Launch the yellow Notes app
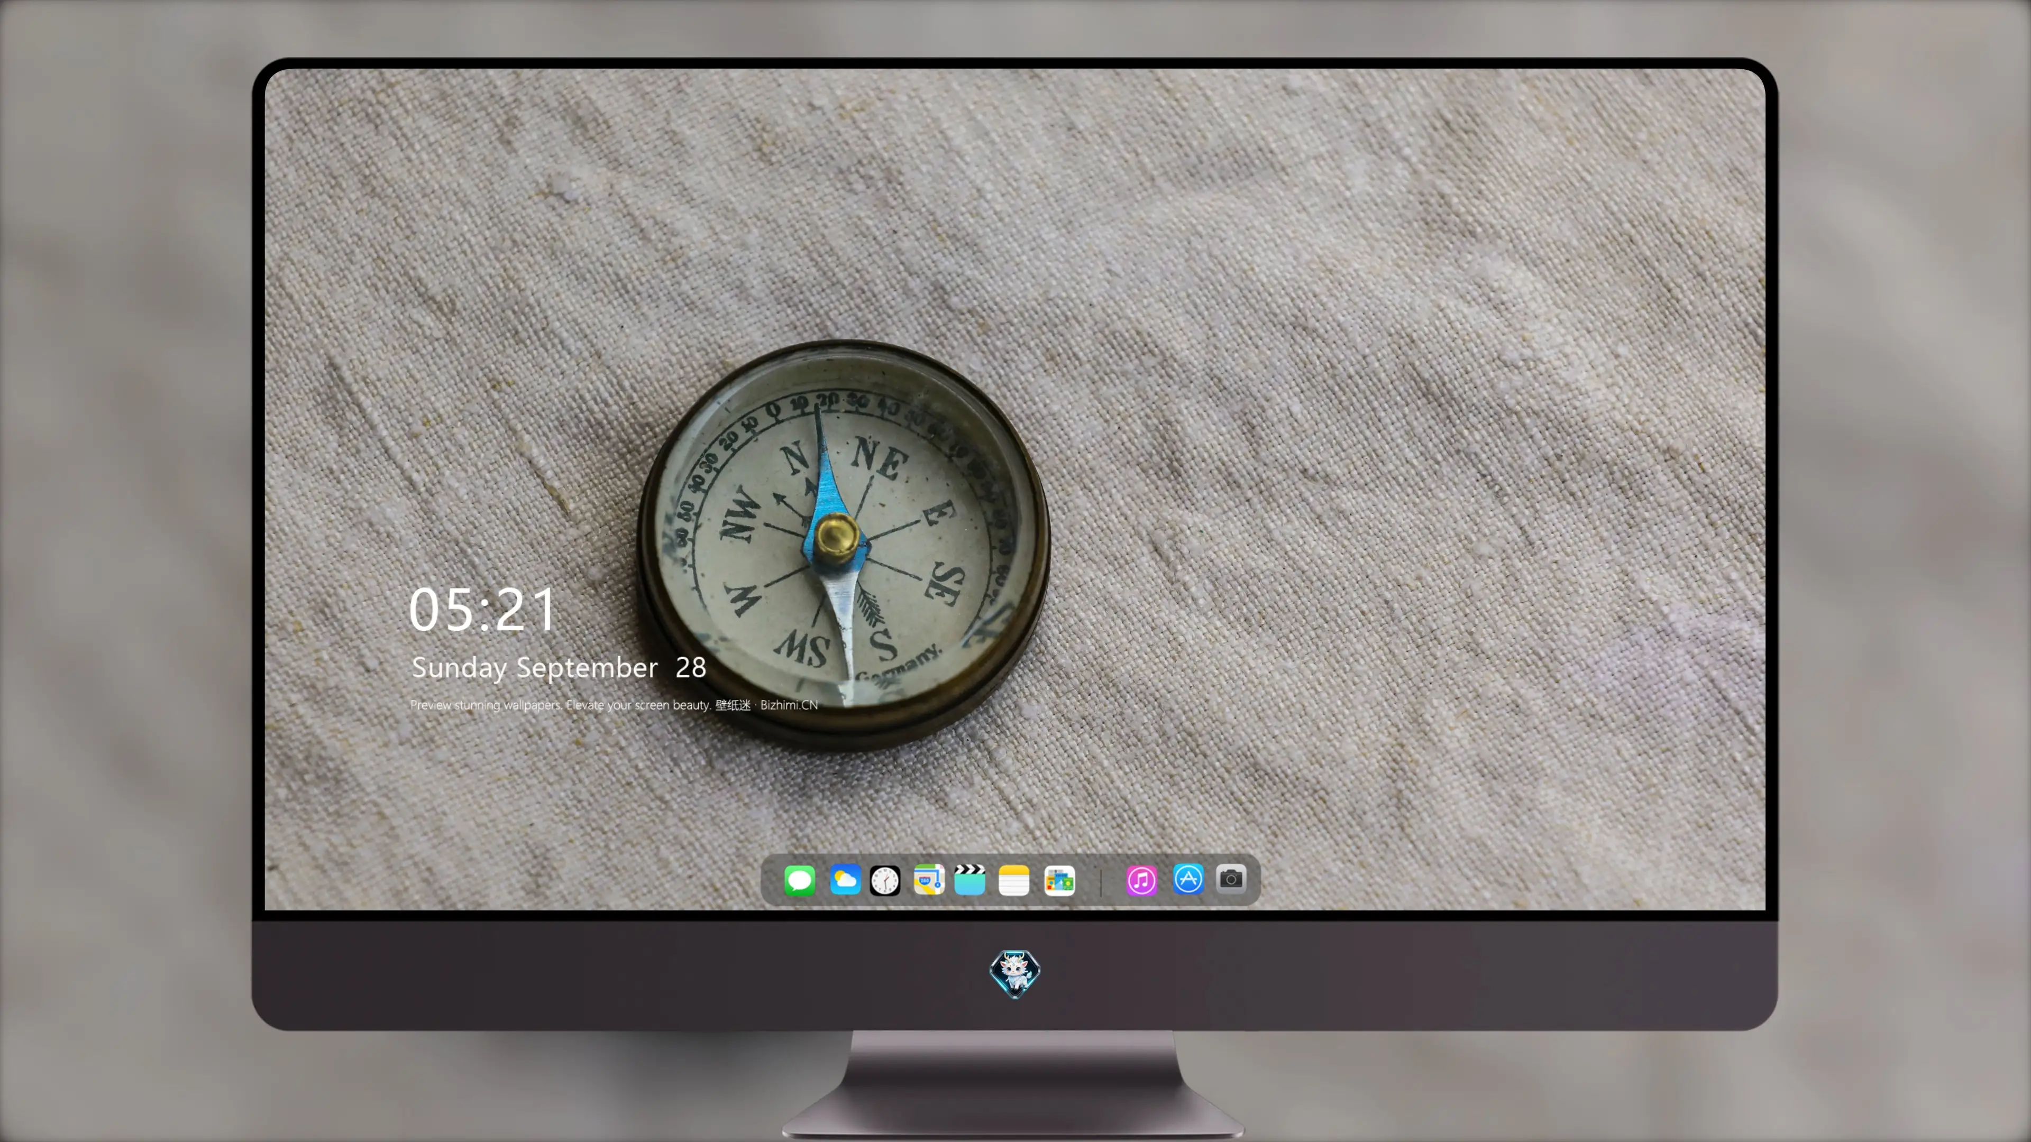Viewport: 2031px width, 1142px height. 1014,880
